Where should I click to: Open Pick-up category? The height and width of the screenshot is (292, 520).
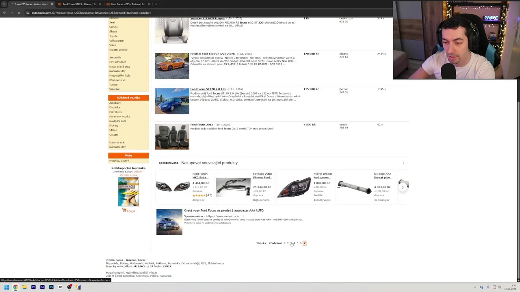114,125
